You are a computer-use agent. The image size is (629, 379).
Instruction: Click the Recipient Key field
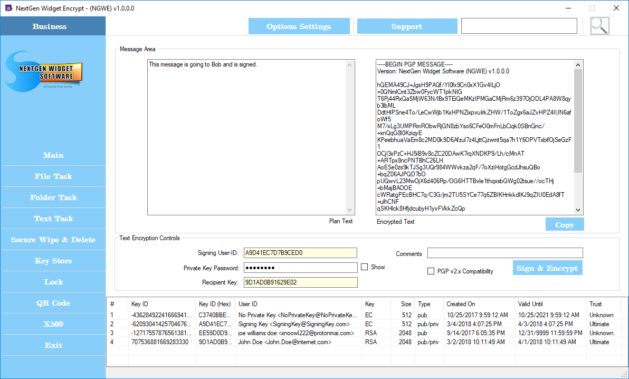coord(300,282)
